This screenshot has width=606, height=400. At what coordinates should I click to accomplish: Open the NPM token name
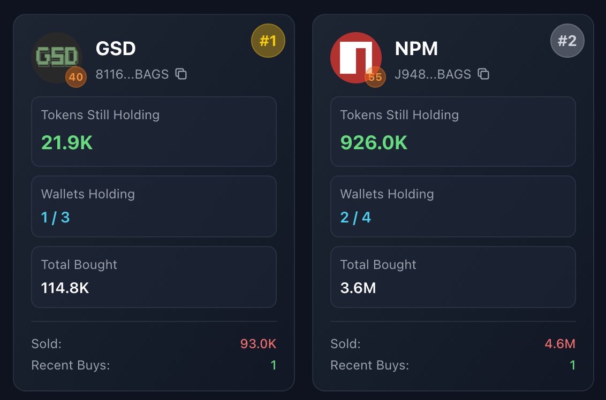click(416, 49)
